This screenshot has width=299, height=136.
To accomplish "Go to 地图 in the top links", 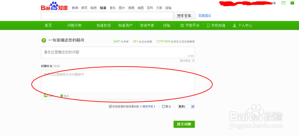I will click(141, 8).
